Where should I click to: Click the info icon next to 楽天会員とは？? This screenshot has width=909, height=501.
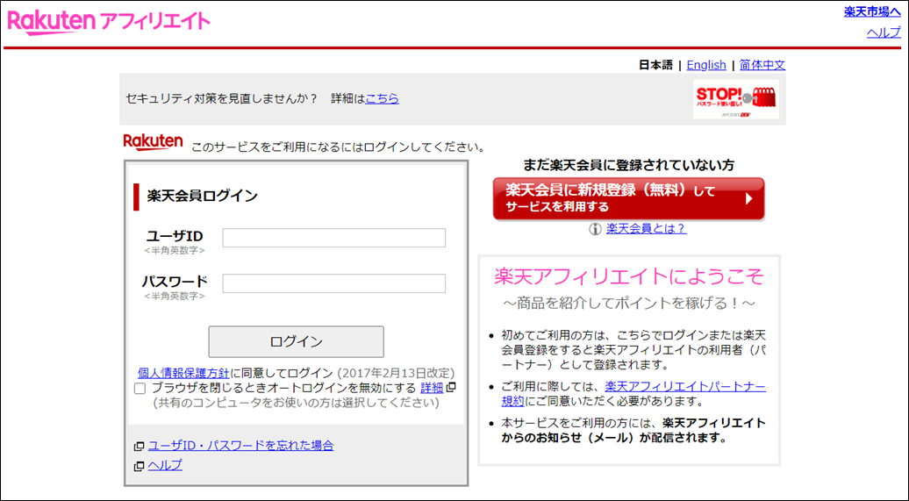pos(596,229)
